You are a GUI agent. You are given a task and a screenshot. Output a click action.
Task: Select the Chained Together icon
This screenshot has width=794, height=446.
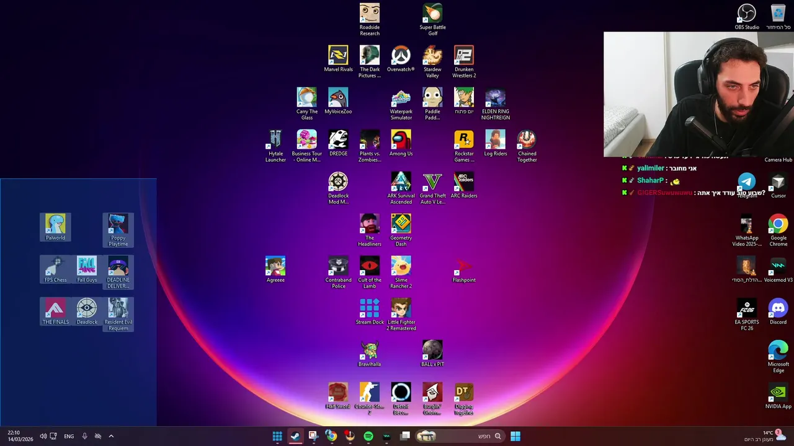527,146
